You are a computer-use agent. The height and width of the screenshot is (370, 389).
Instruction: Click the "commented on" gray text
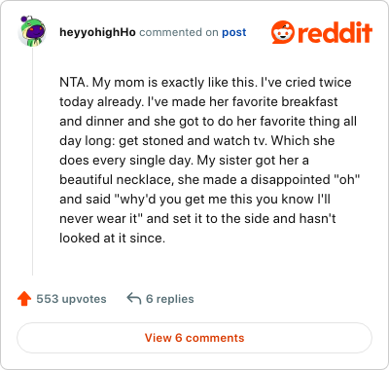coord(179,32)
